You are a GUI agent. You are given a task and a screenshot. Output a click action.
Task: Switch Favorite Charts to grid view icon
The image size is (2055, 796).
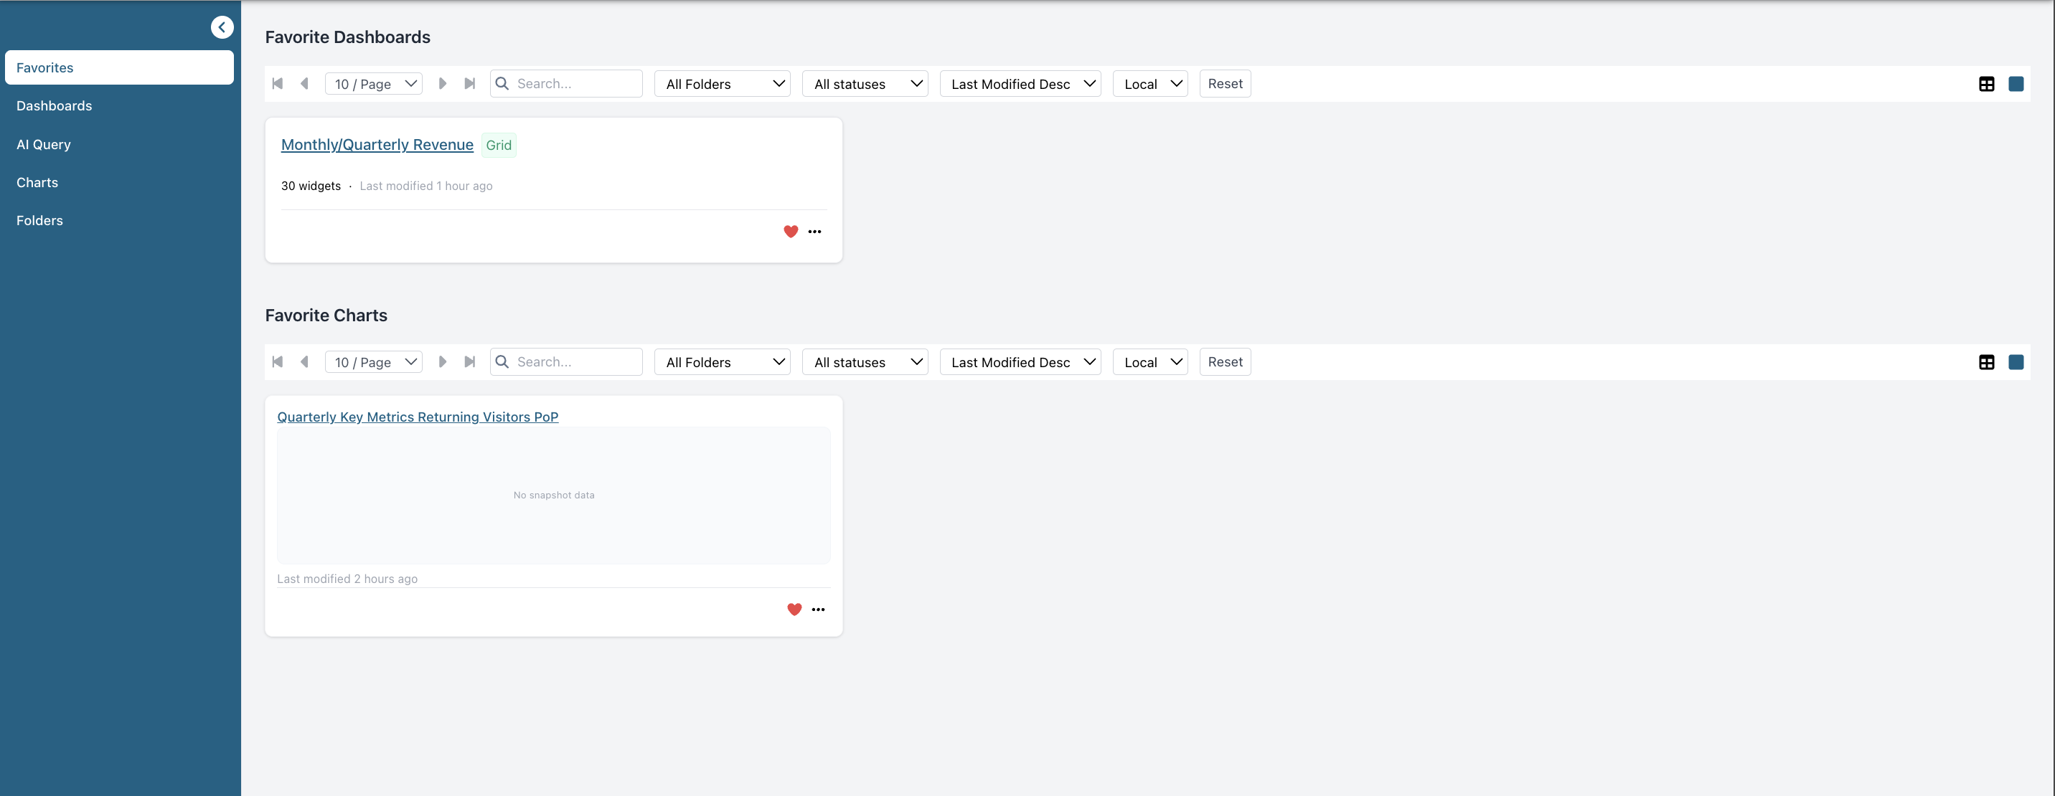(x=1986, y=362)
